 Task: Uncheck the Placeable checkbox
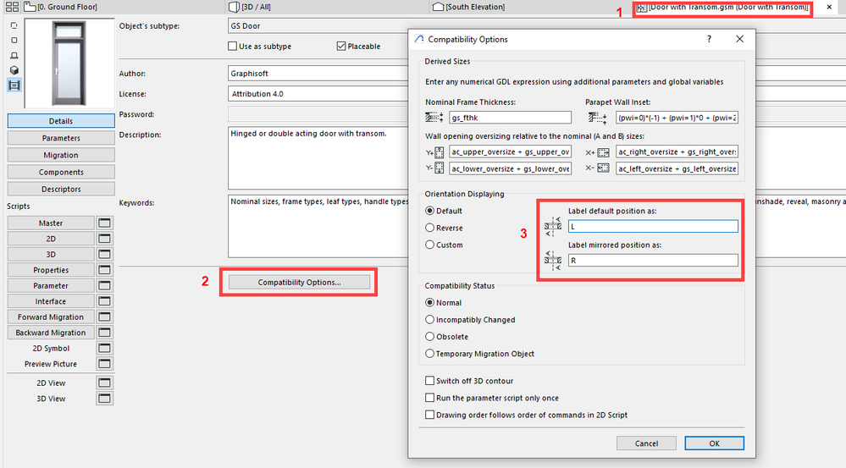(x=341, y=47)
